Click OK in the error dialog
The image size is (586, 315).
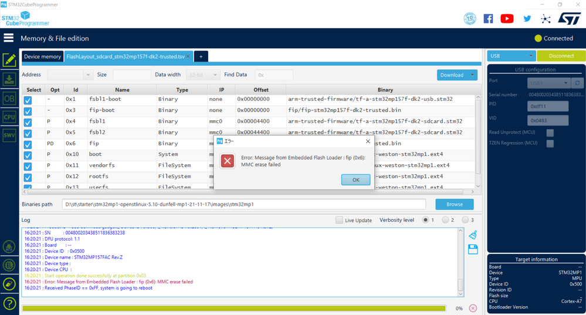coord(356,179)
